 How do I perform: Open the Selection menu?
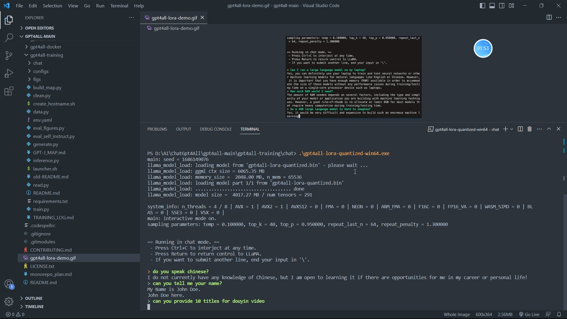click(x=52, y=6)
